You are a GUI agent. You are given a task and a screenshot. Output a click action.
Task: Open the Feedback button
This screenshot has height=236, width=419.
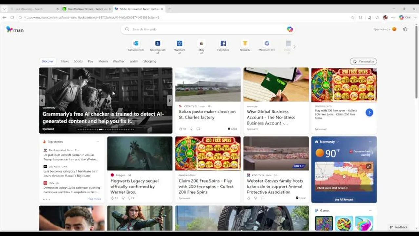[398, 227]
